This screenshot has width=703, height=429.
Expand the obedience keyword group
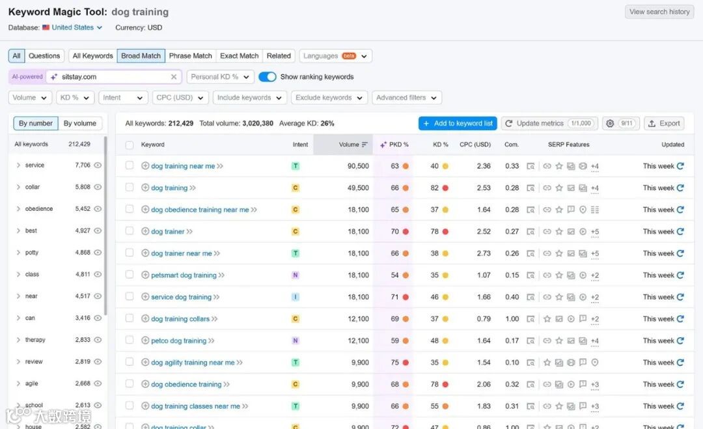click(x=18, y=209)
